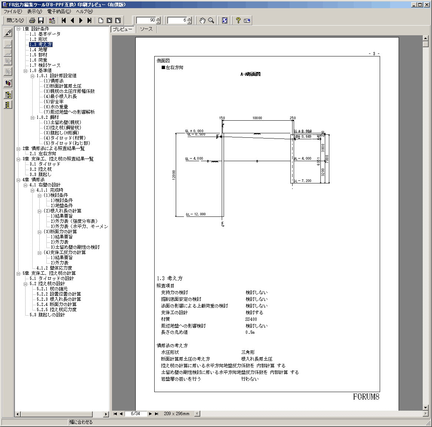Select the hand pan tool
This screenshot has height=427, width=432.
point(202,20)
